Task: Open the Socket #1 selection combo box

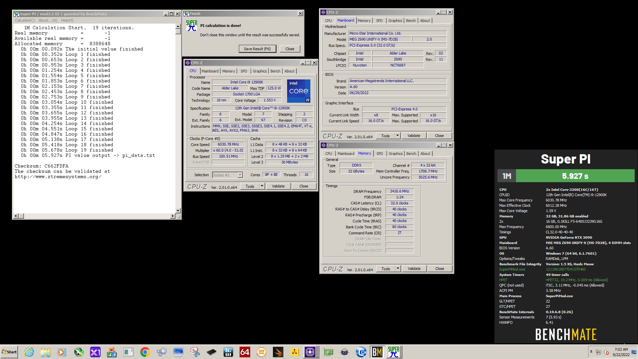Action: 228,175
